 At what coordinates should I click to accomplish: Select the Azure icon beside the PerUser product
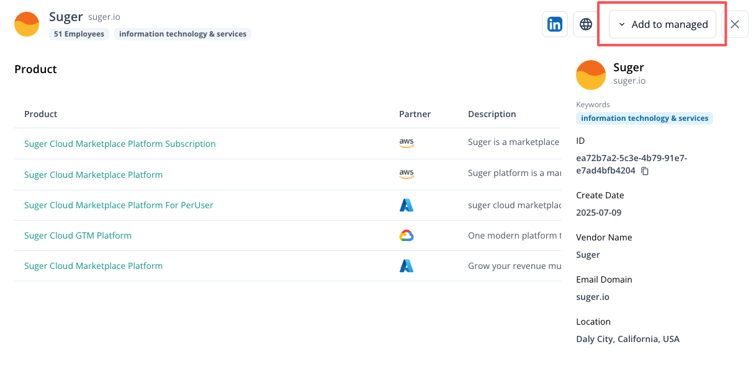click(x=406, y=204)
